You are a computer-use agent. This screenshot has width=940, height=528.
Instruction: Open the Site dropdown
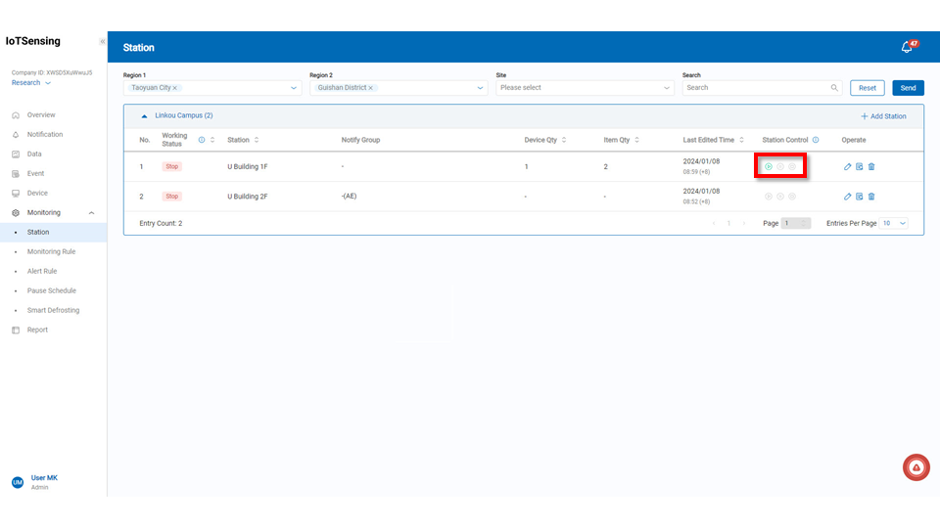click(584, 88)
